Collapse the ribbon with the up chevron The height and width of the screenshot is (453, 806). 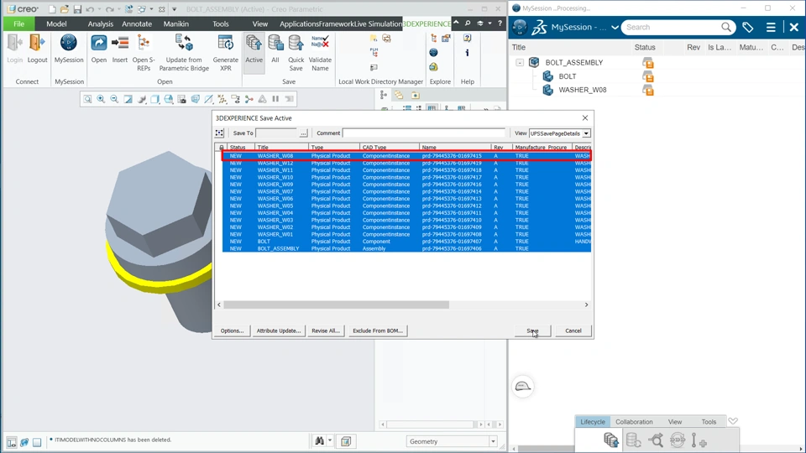456,23
